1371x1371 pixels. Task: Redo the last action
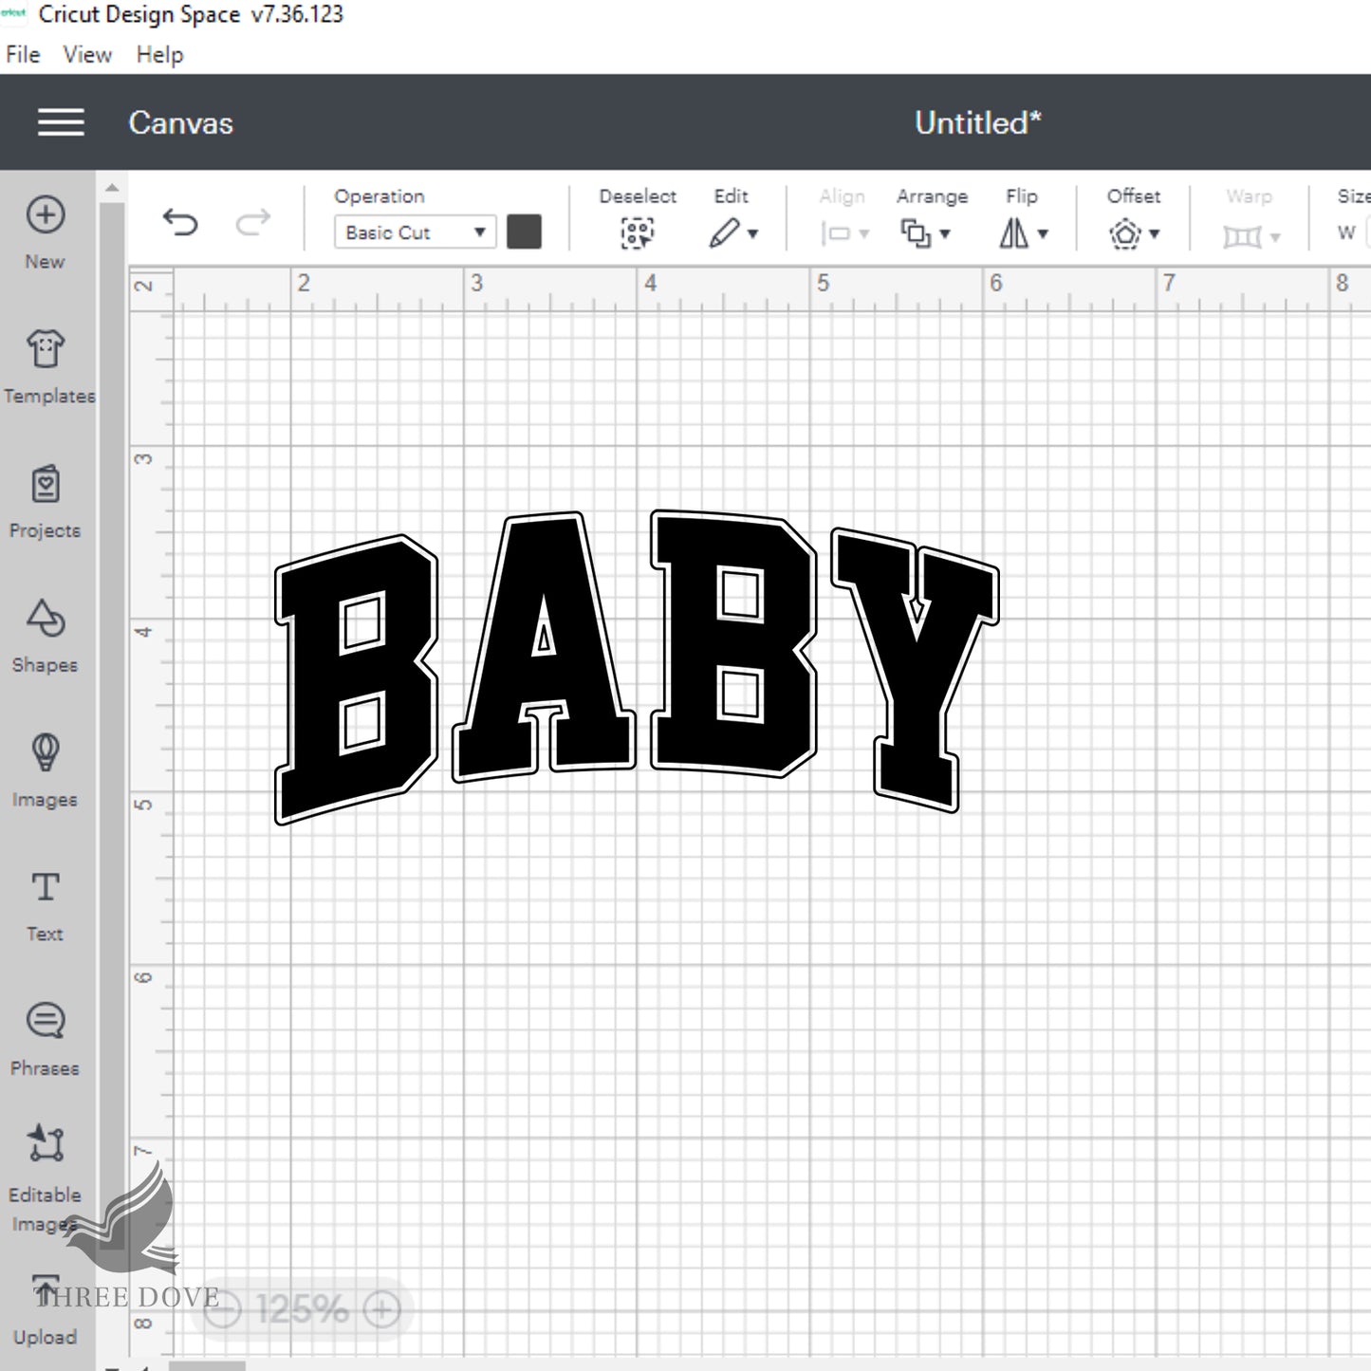252,223
